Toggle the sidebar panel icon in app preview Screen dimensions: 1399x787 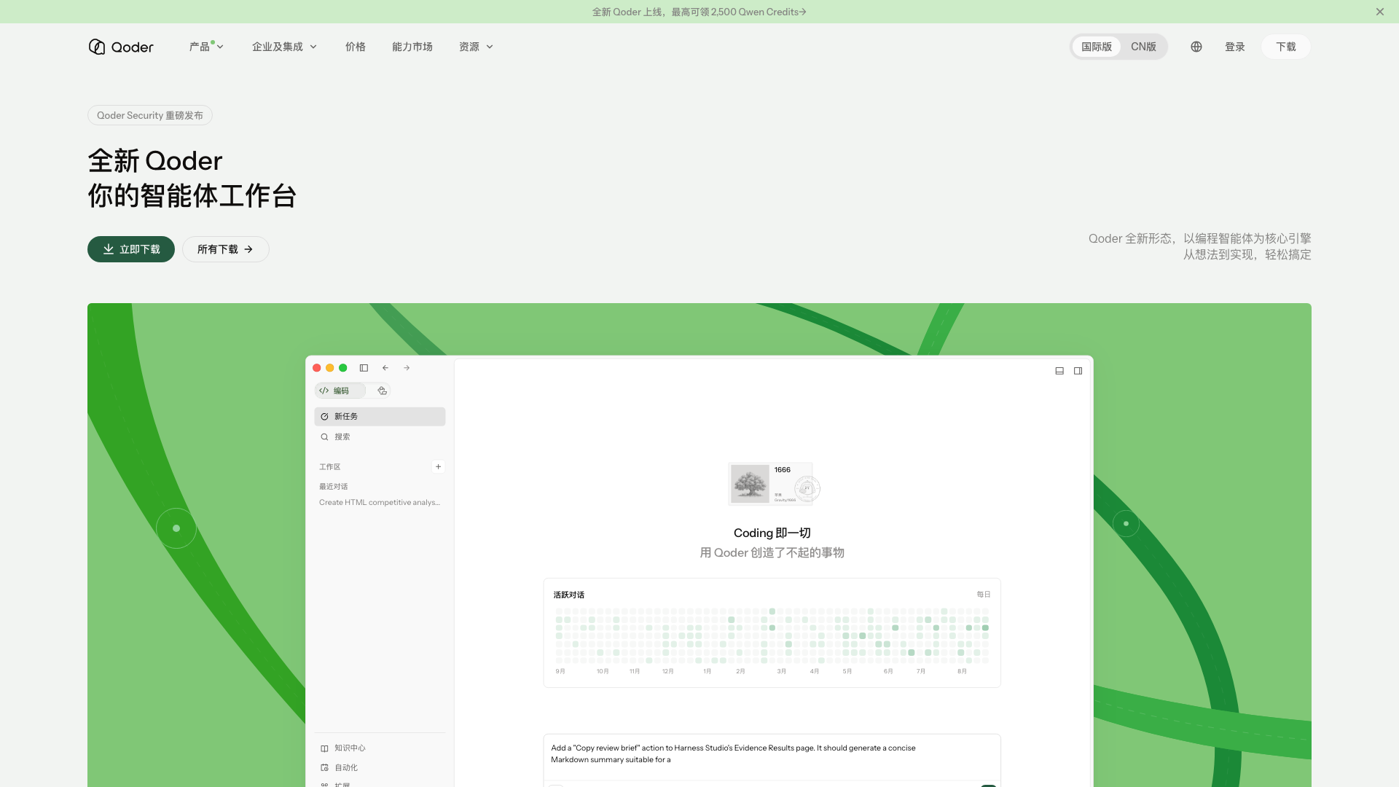[x=364, y=368]
